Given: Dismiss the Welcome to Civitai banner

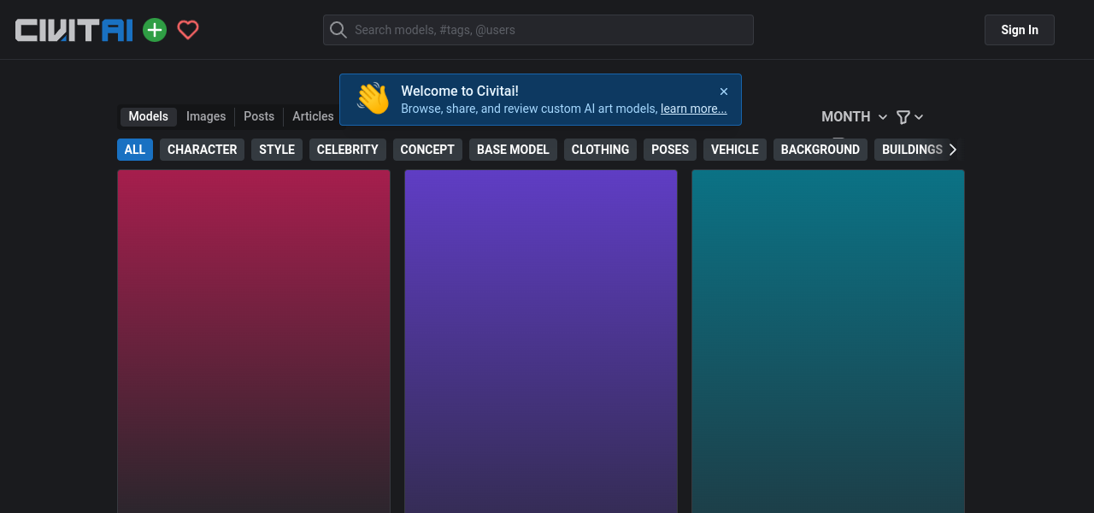Looking at the screenshot, I should tap(724, 91).
